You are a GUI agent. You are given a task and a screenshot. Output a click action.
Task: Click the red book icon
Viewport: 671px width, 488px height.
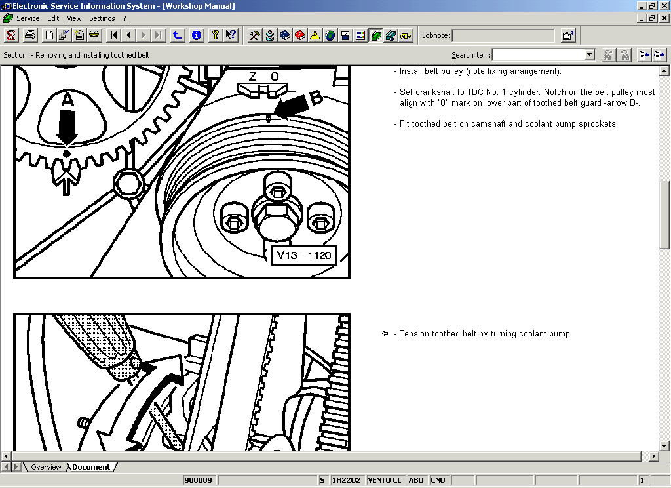(x=299, y=35)
